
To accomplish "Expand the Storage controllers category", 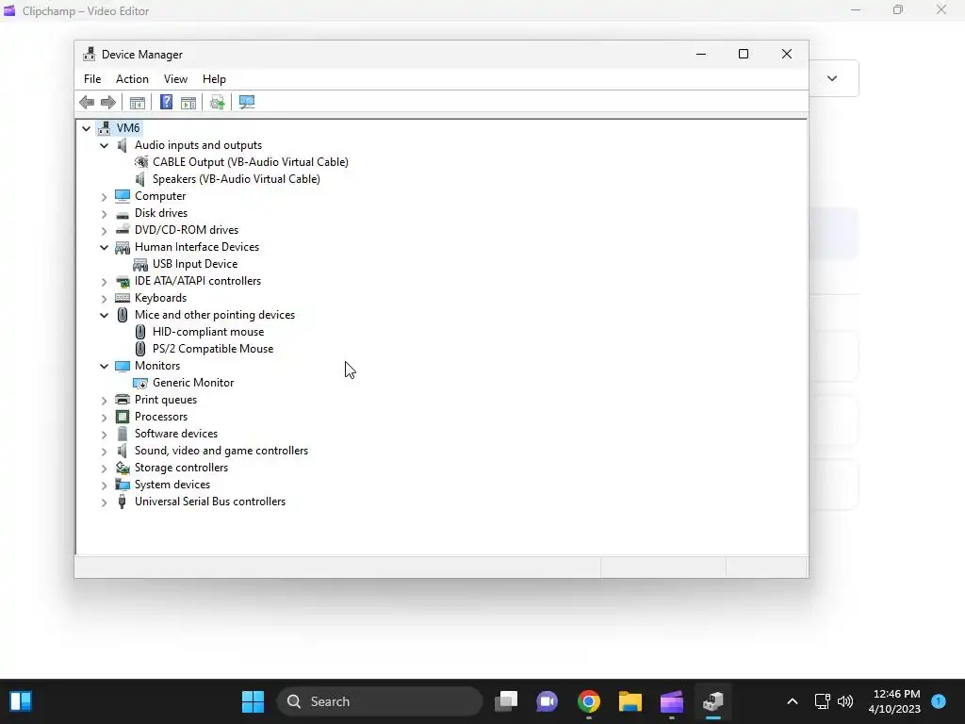I will point(104,469).
